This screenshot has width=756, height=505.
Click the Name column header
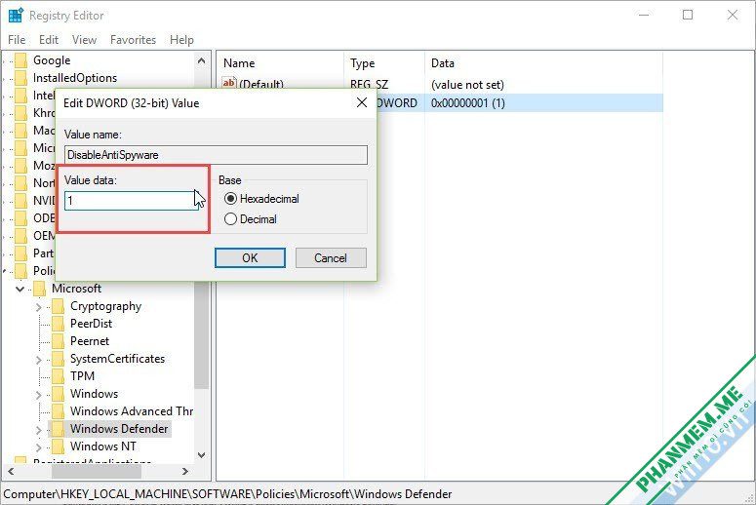point(239,63)
